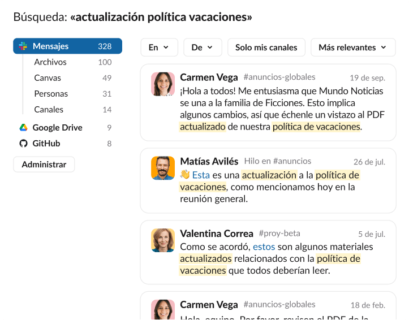
Task: Click the waving hand emoji in Matías's message
Action: [x=184, y=175]
